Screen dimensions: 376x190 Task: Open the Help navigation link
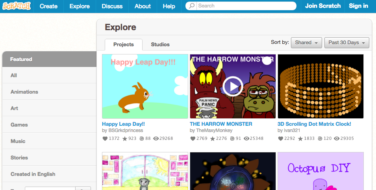click(x=169, y=6)
